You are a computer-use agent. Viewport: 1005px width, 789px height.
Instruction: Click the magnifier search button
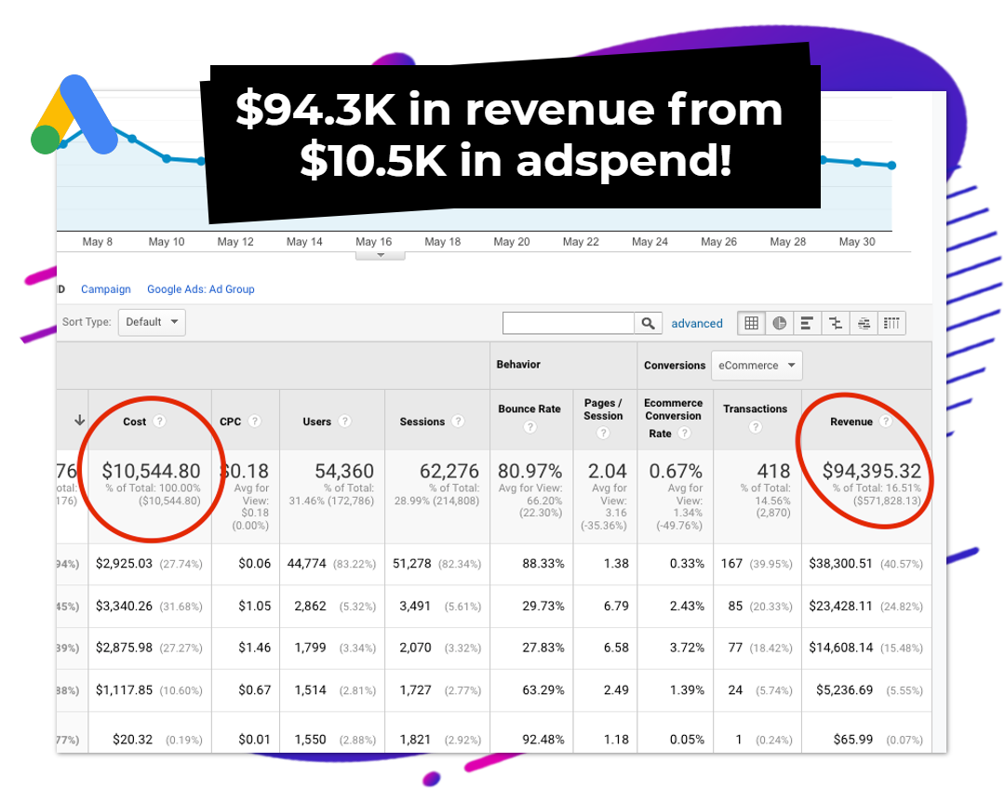point(649,323)
